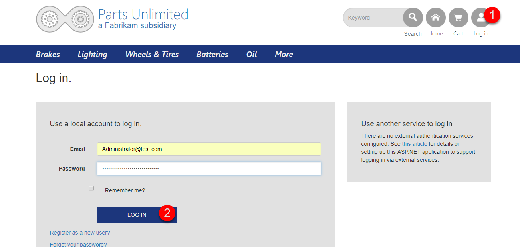Click the Log in user icon
This screenshot has height=247, width=520.
481,18
